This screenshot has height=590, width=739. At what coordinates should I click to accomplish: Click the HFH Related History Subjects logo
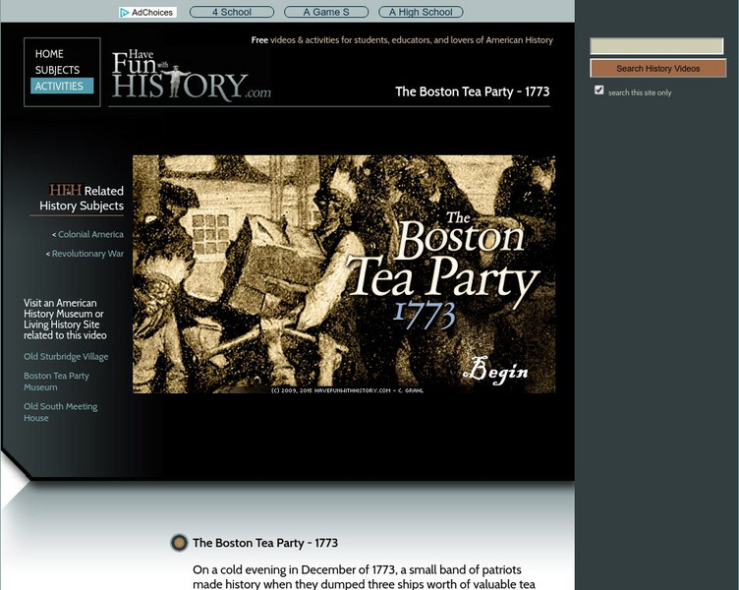[x=65, y=191]
